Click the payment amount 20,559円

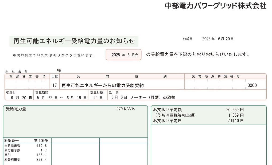(235, 110)
